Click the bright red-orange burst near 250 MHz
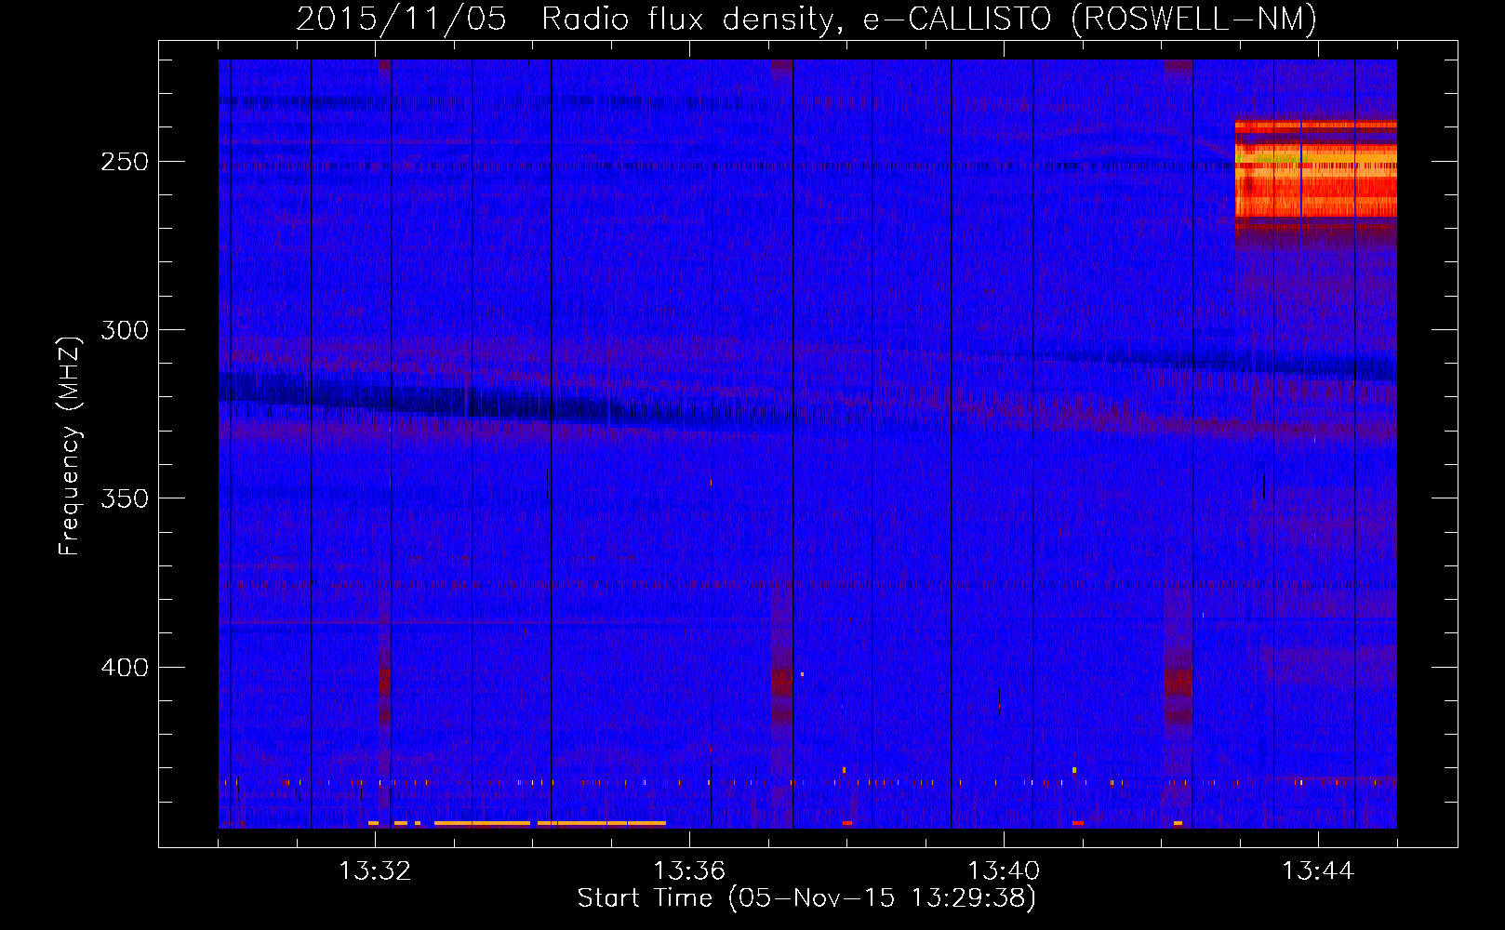The image size is (1505, 930). pyautogui.click(x=1315, y=170)
